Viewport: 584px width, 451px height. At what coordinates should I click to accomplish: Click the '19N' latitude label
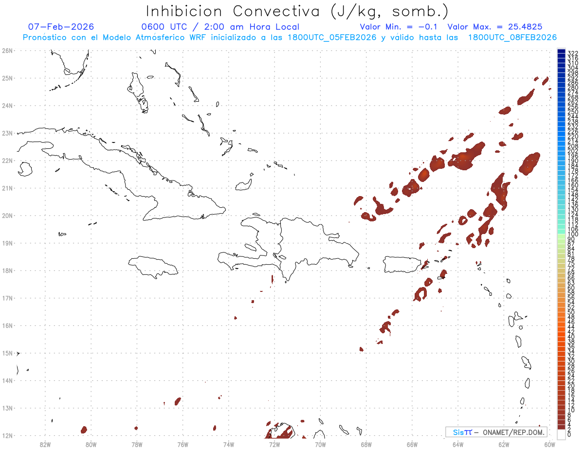click(x=7, y=243)
